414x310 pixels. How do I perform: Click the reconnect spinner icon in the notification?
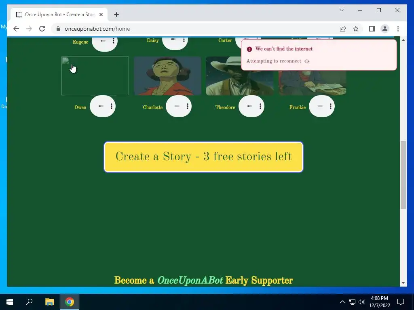tap(306, 61)
